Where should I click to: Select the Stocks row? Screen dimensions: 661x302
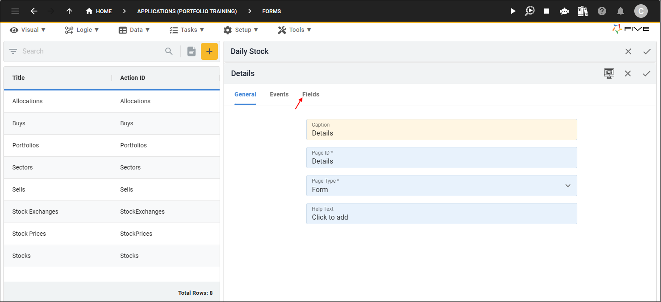(112, 256)
